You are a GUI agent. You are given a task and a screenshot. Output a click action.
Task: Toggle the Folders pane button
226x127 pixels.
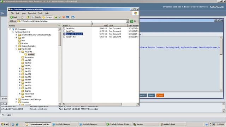[47, 17]
